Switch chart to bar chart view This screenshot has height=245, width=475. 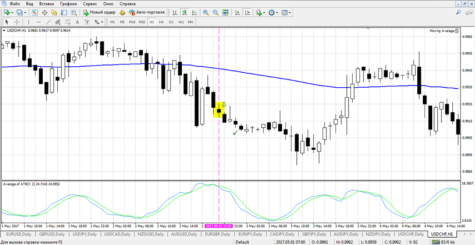[175, 12]
